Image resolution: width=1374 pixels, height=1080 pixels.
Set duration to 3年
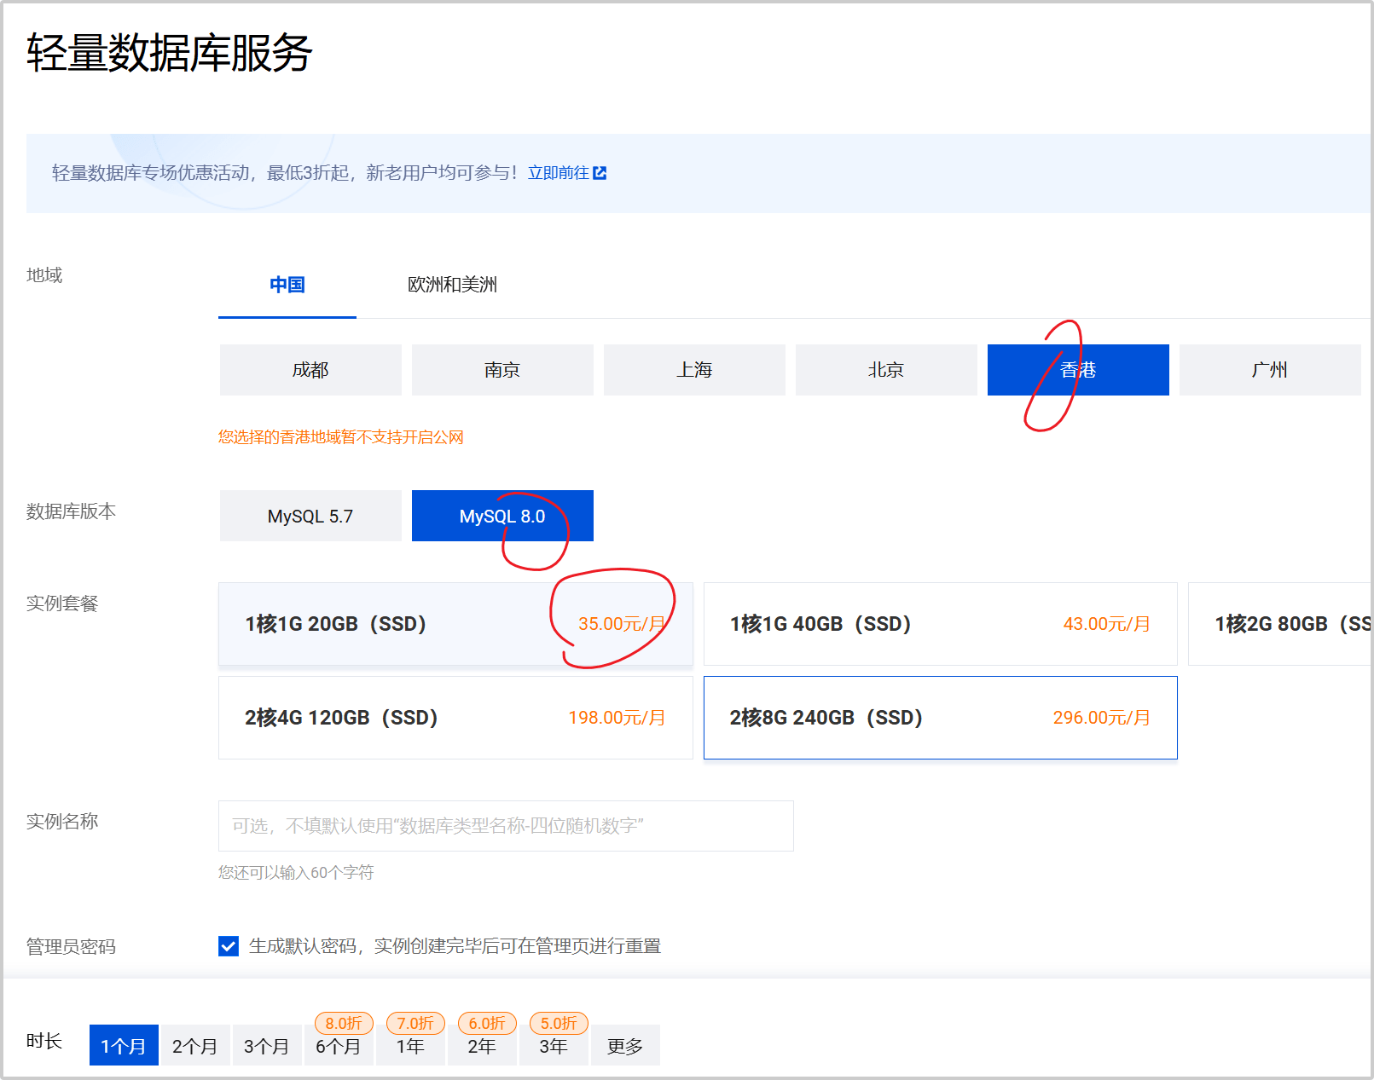coord(553,1045)
